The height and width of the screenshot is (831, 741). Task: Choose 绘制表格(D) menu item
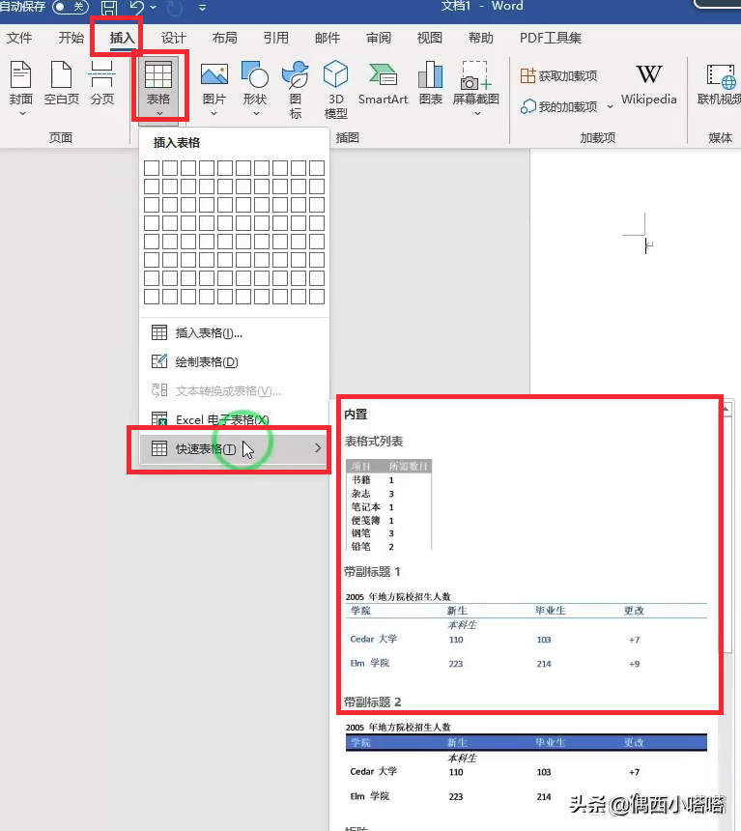coord(234,362)
